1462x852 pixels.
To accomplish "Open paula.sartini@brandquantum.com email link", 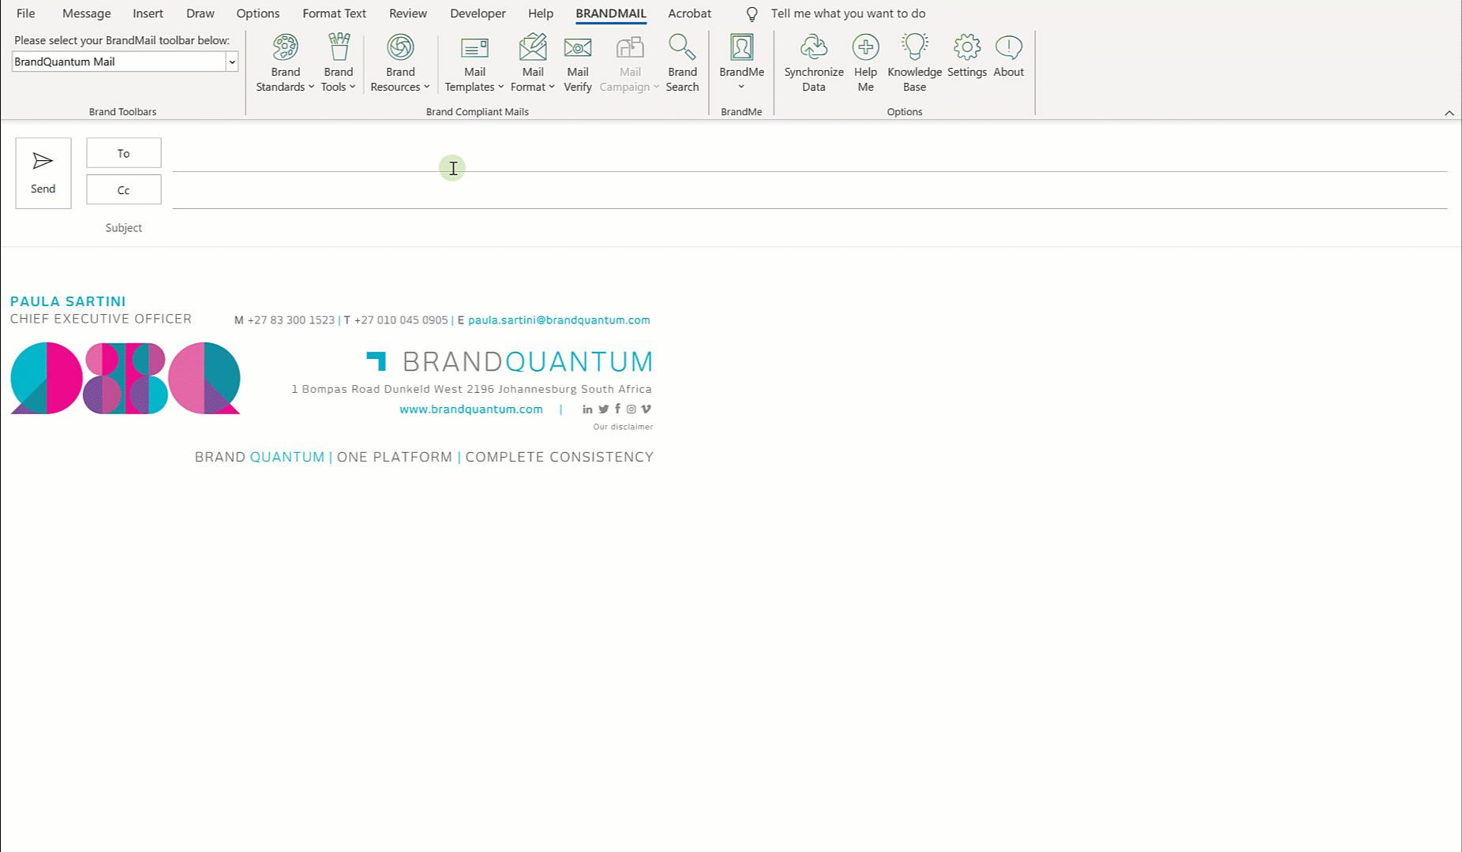I will pos(559,320).
